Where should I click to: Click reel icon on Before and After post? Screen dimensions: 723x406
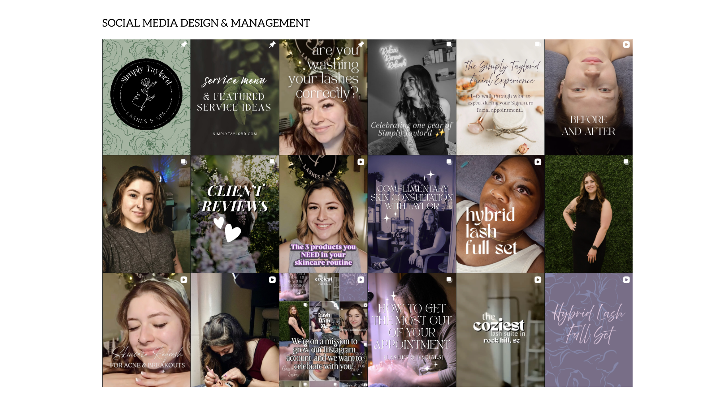click(626, 44)
